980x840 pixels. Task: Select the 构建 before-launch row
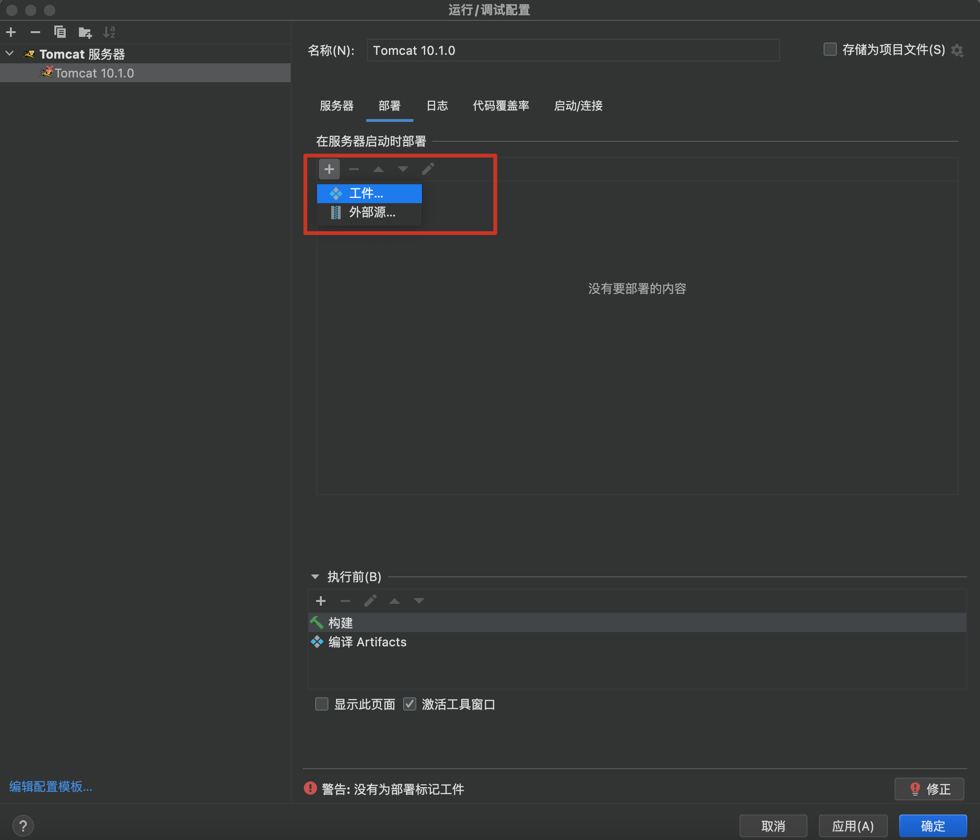click(x=637, y=622)
